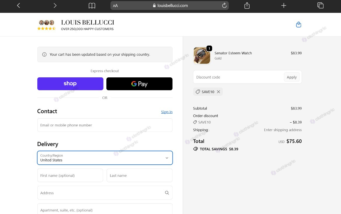This screenshot has height=214, width=341.
Task: Open a new tab with the plus icon
Action: [x=284, y=6]
